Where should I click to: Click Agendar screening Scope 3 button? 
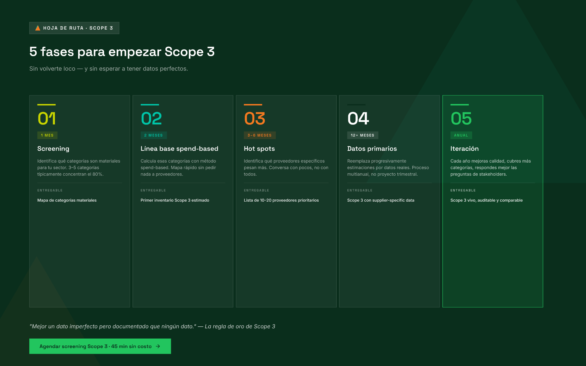click(x=100, y=346)
